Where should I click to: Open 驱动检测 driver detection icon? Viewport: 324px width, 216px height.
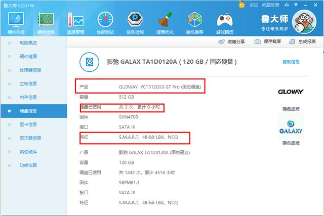tap(135, 22)
